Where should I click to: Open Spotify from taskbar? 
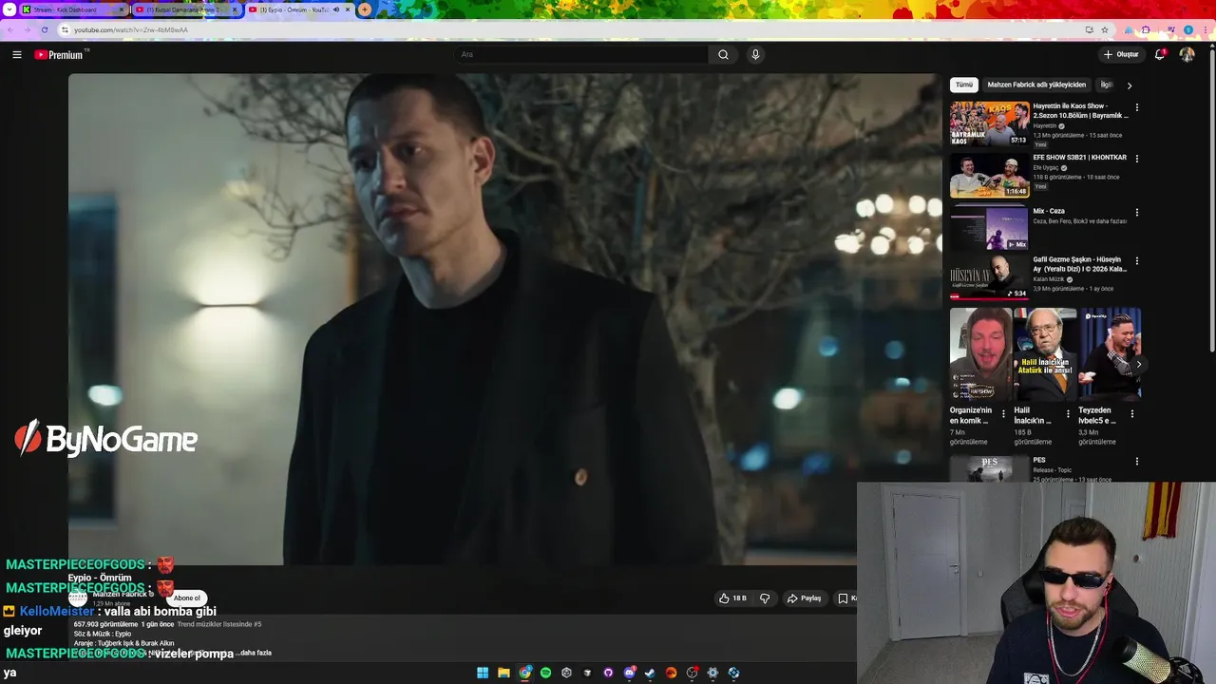tap(545, 673)
